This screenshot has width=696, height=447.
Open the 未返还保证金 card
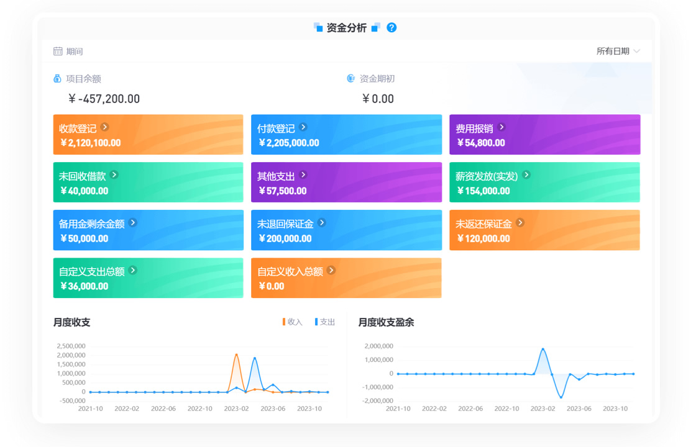pos(544,230)
